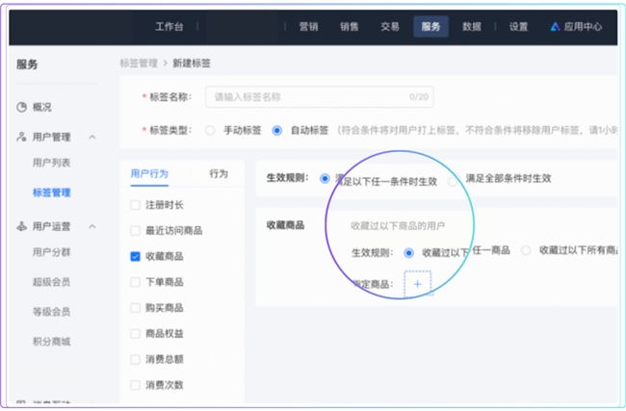The image size is (626, 411).
Task: Click the 用户管理 user icon in sidebar
Action: 21,138
